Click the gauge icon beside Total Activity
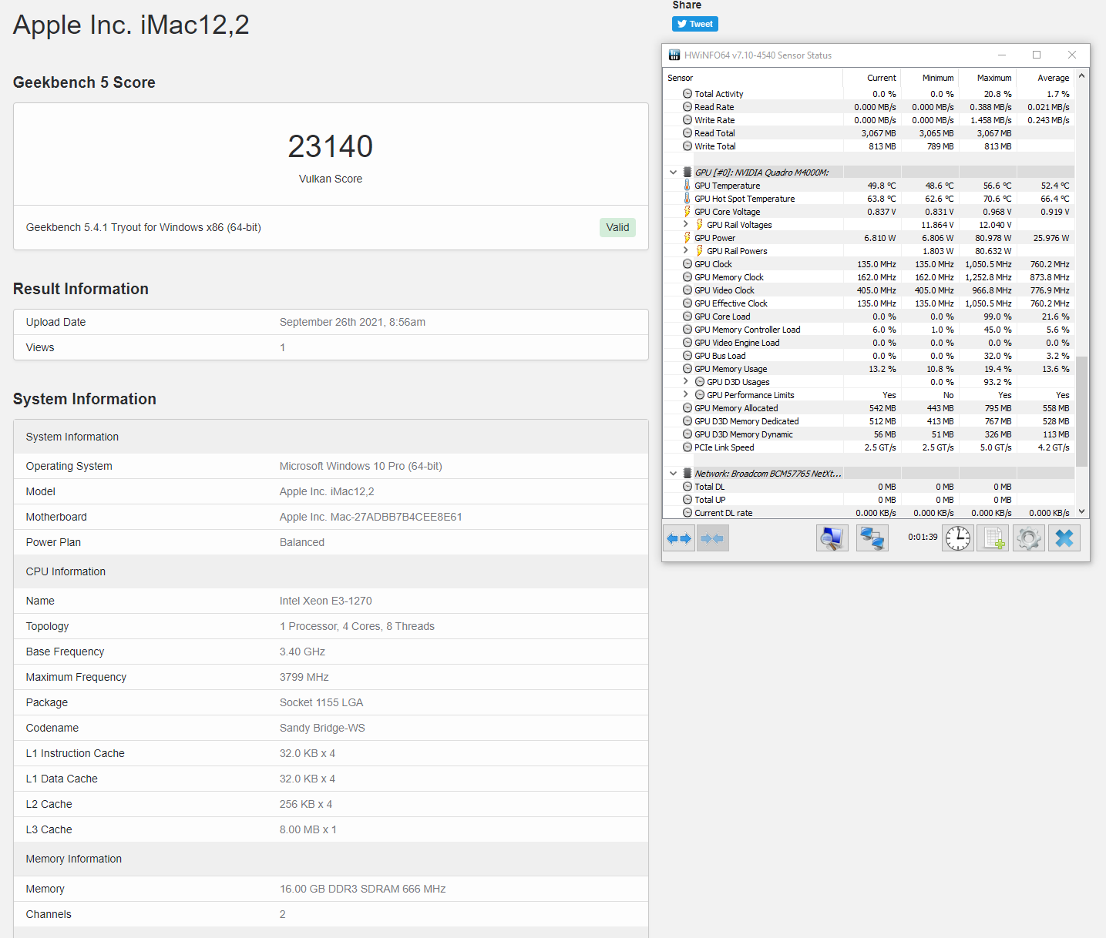The image size is (1106, 938). click(x=687, y=94)
